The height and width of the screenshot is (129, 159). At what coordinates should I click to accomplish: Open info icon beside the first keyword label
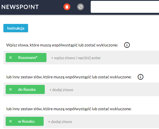point(127,45)
